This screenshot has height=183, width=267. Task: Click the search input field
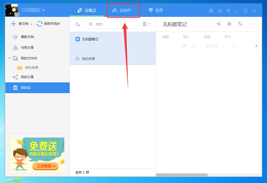112,24
